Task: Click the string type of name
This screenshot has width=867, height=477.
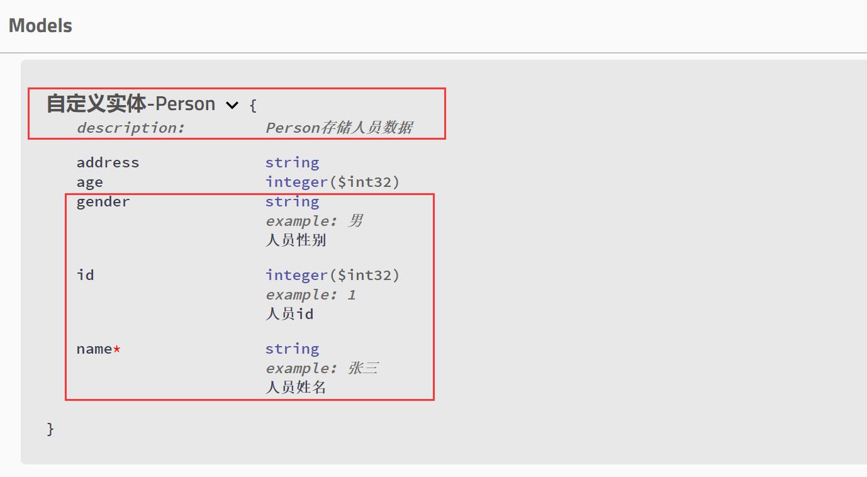Action: point(292,349)
